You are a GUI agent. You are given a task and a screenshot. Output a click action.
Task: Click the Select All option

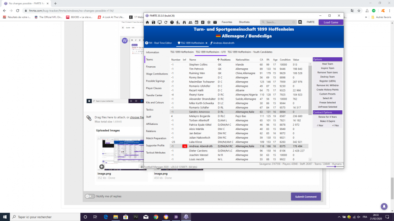tap(327, 99)
